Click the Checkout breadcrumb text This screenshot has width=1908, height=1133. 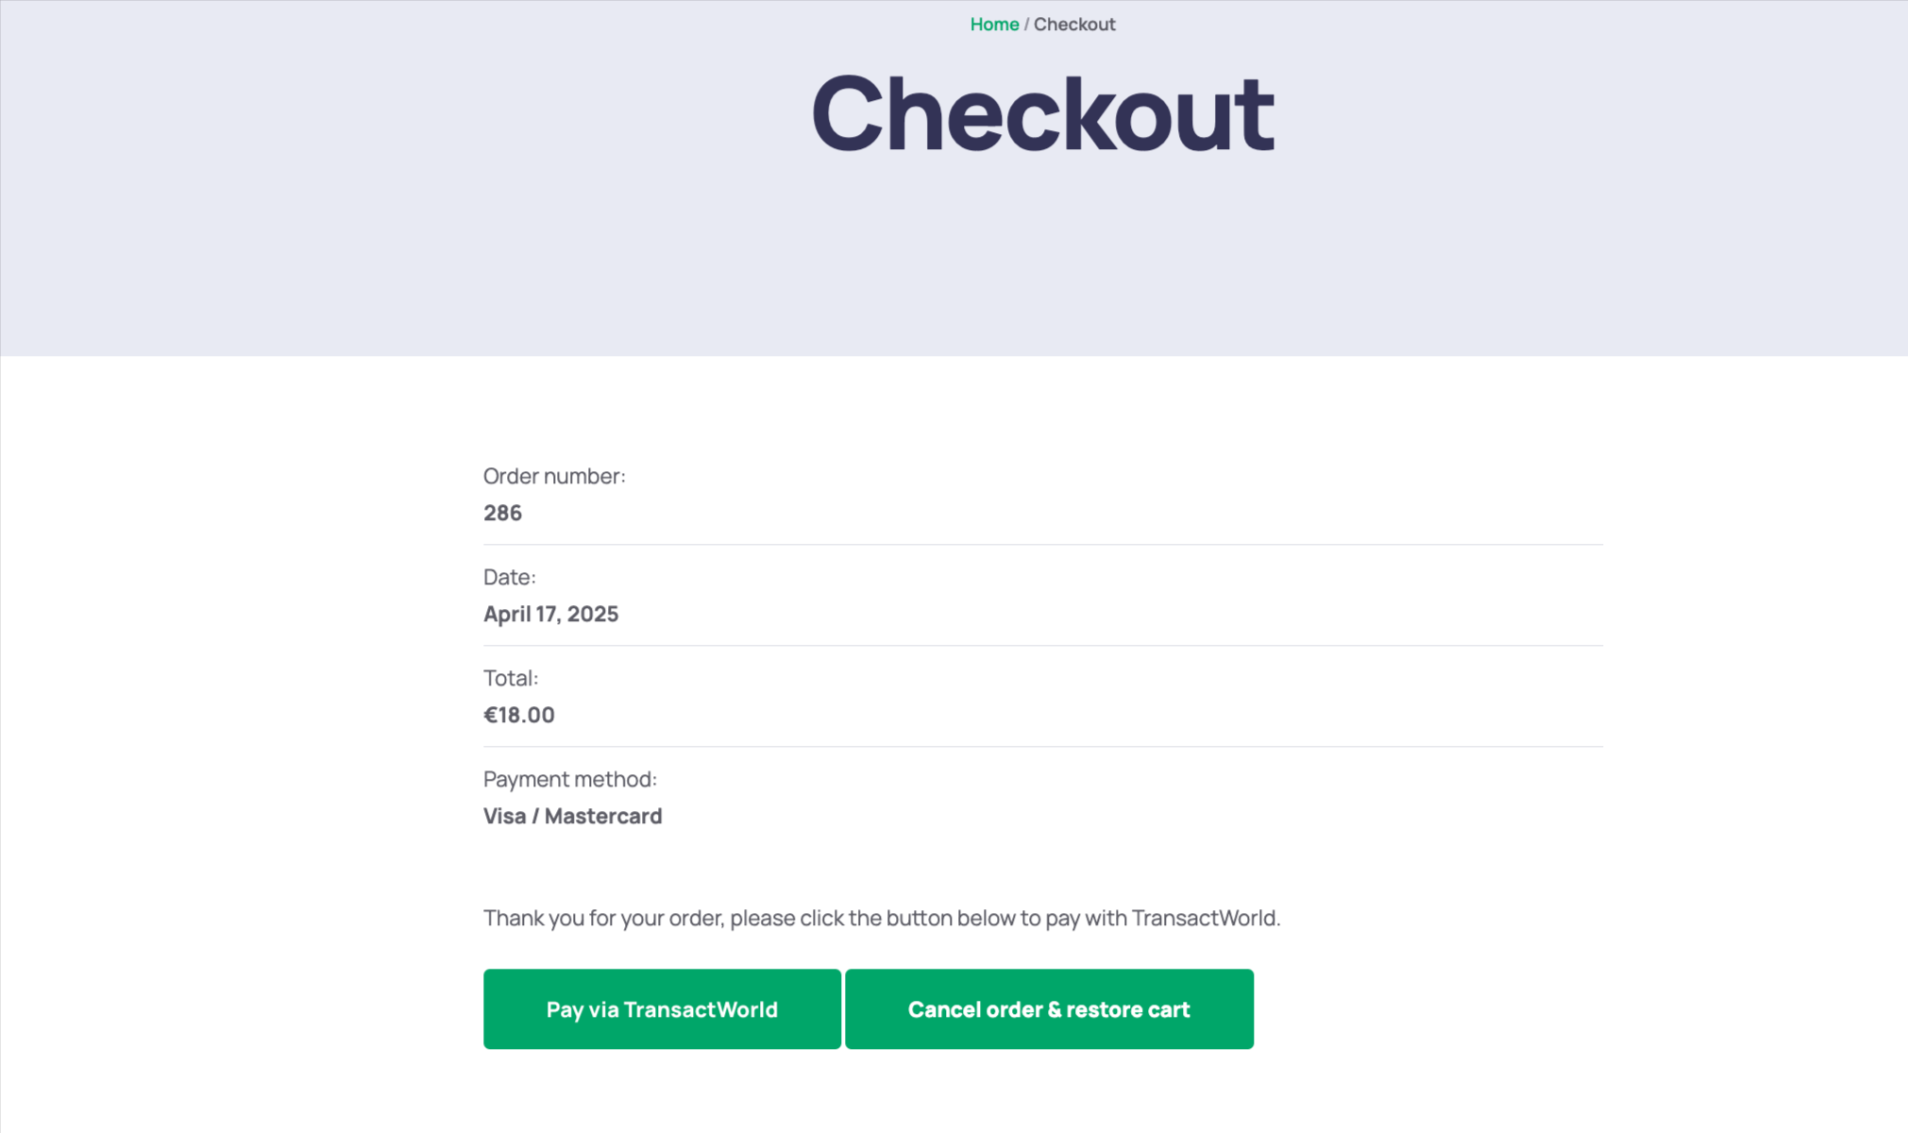pos(1074,25)
